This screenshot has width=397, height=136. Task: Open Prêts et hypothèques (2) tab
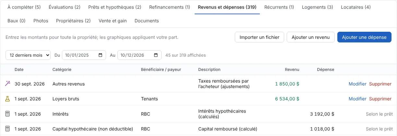pyautogui.click(x=115, y=7)
